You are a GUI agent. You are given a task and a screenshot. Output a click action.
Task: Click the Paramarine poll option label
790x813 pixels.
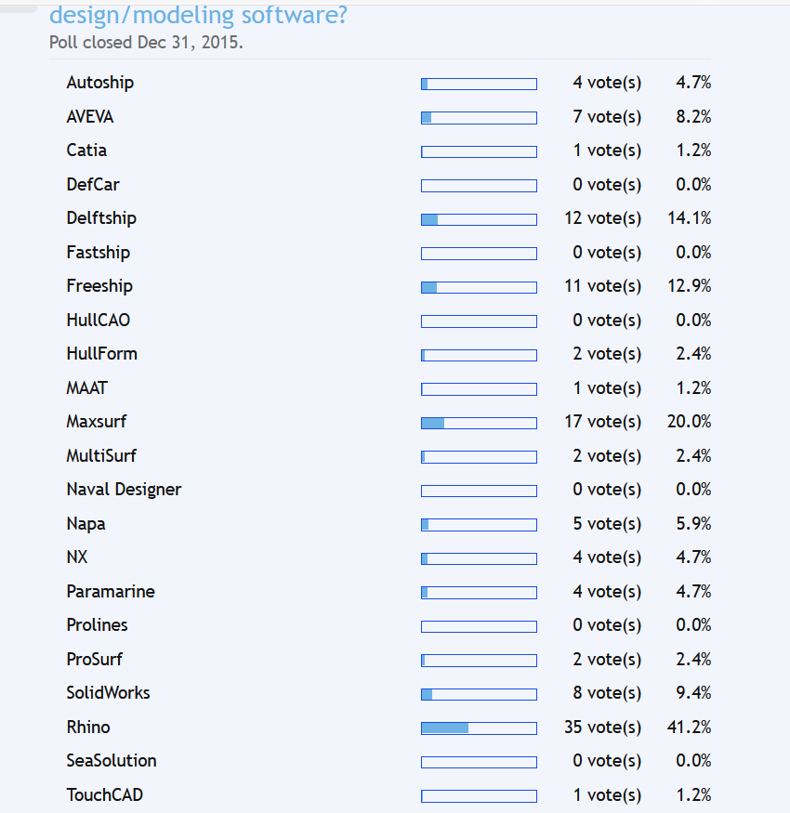point(111,592)
